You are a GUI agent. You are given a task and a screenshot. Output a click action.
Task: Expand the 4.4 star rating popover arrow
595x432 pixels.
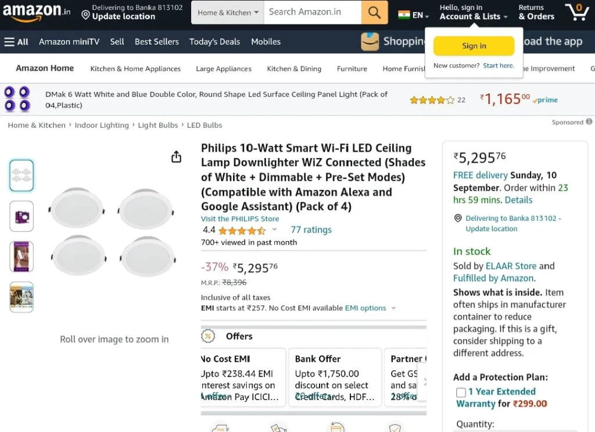(274, 229)
